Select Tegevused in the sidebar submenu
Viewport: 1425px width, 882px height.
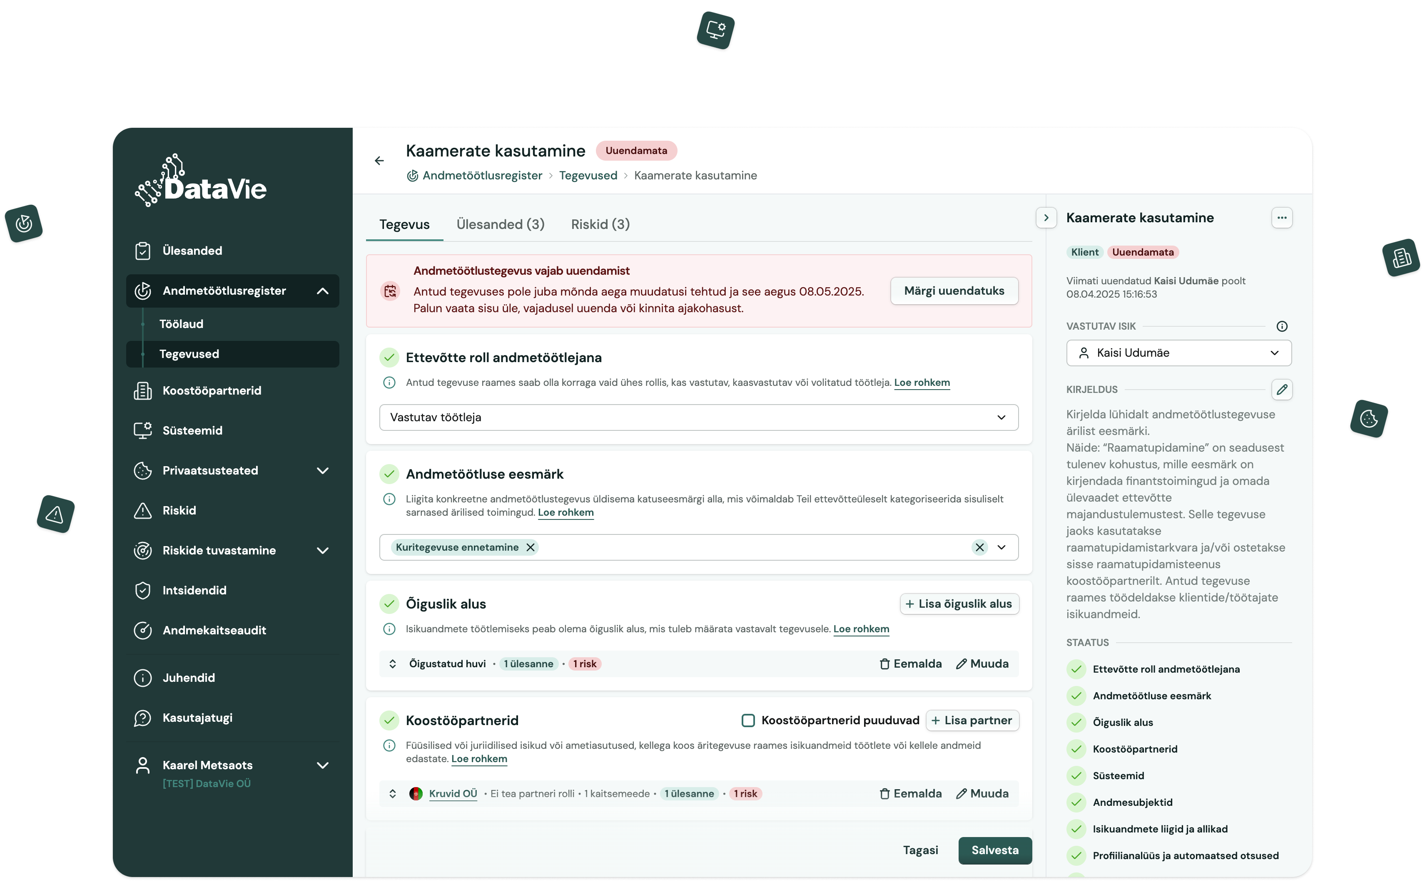[x=232, y=354]
